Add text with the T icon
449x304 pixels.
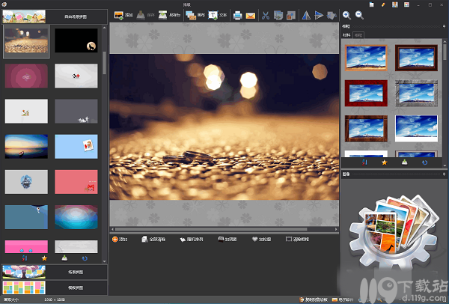click(x=213, y=15)
